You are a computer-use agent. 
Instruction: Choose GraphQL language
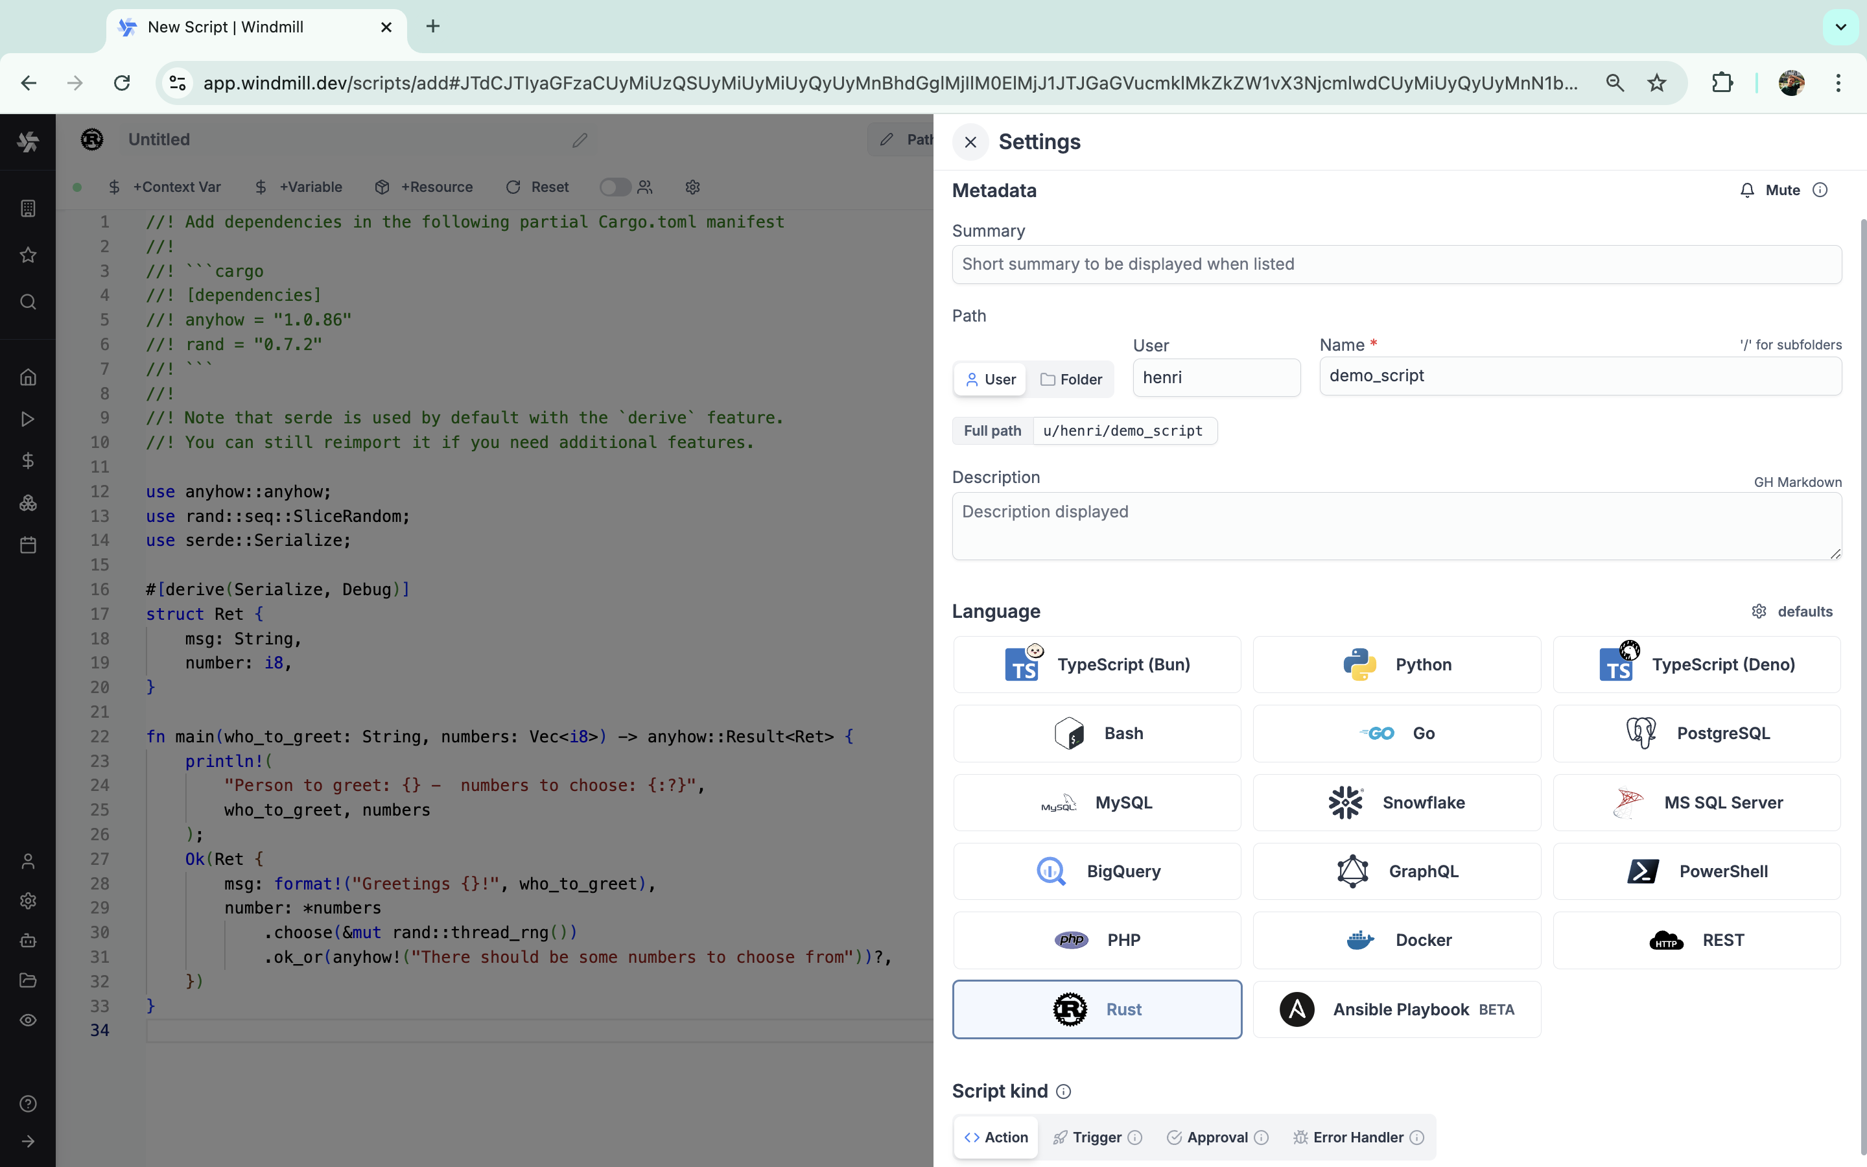click(x=1396, y=871)
